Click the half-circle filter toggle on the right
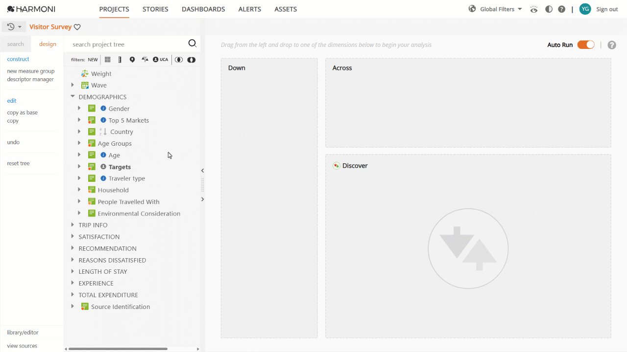The image size is (627, 352). pyautogui.click(x=191, y=59)
